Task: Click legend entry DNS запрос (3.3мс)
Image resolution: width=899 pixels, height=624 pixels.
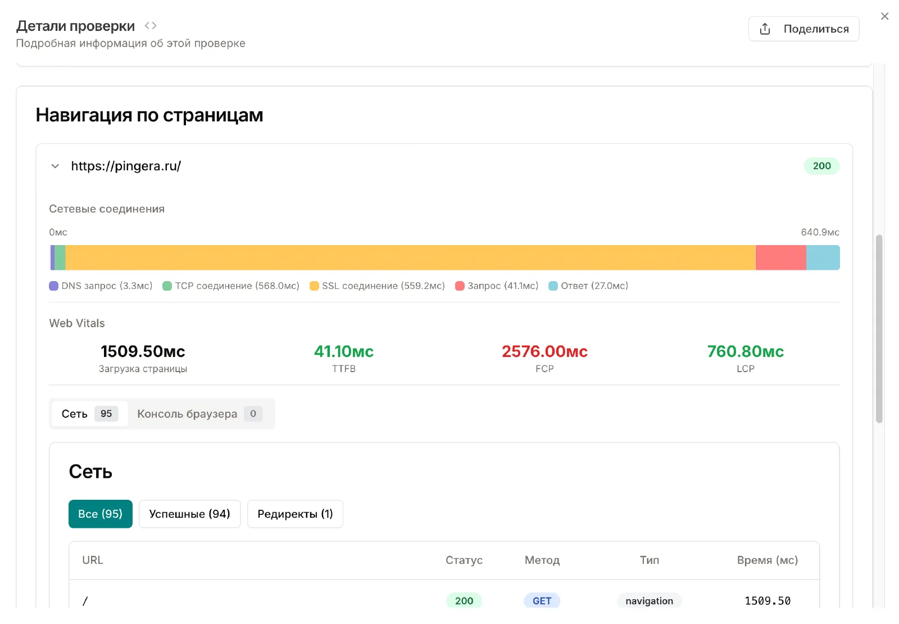Action: click(101, 286)
